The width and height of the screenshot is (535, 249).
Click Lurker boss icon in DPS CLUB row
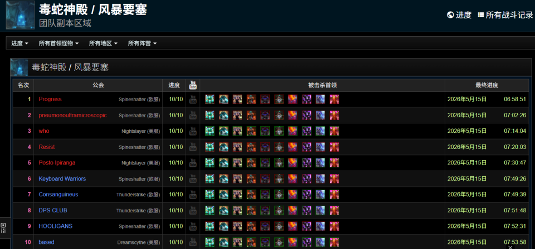[223, 211]
